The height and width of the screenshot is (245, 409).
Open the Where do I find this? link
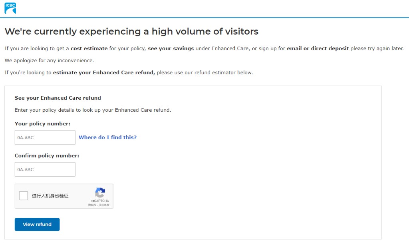(108, 137)
